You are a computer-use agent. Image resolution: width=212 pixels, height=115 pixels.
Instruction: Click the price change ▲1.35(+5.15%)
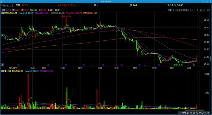[67, 5]
